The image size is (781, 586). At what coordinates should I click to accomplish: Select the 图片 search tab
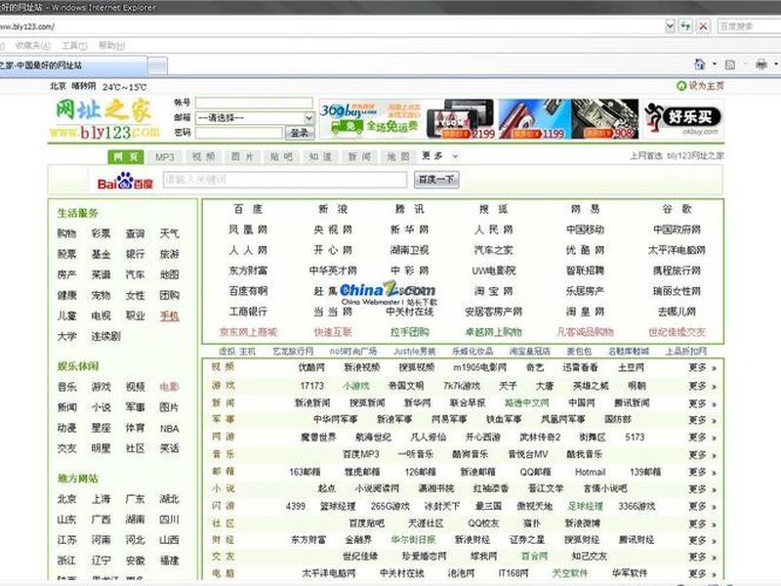point(242,157)
